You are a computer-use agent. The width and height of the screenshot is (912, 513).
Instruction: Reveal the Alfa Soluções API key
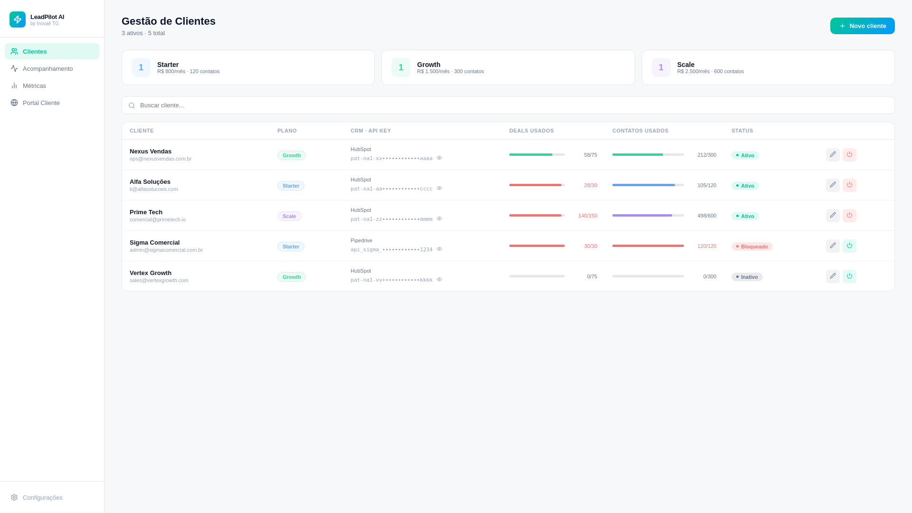[439, 188]
